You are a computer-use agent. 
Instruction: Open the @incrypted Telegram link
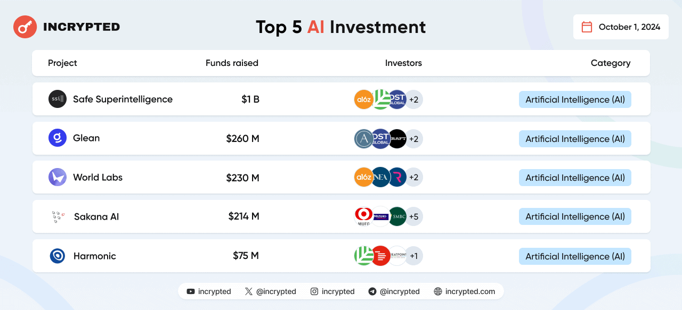pyautogui.click(x=394, y=291)
